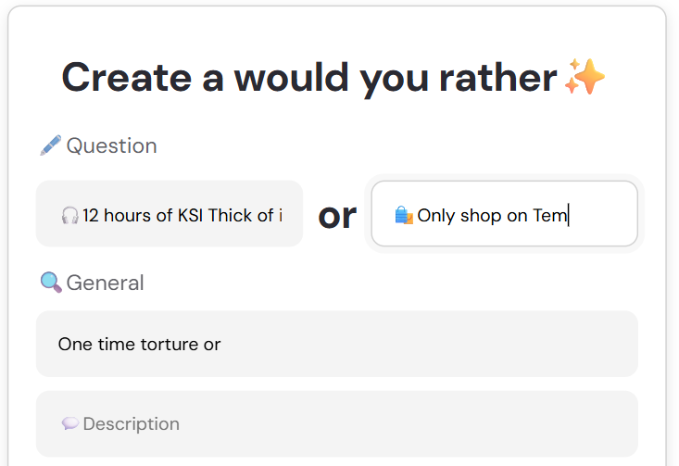Place cursor after 'Tem' in second option
The height and width of the screenshot is (466, 679).
[x=568, y=215]
